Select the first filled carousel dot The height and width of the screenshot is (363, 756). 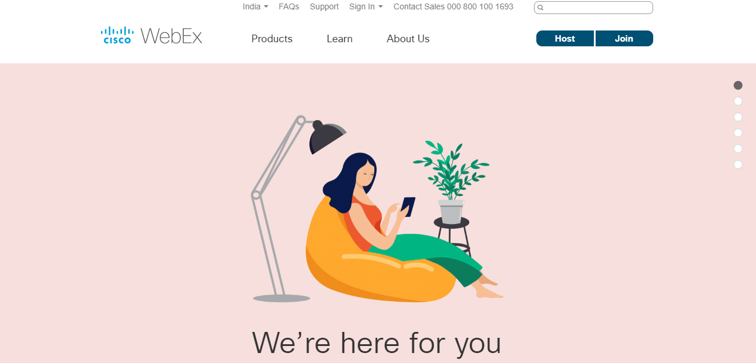(738, 85)
